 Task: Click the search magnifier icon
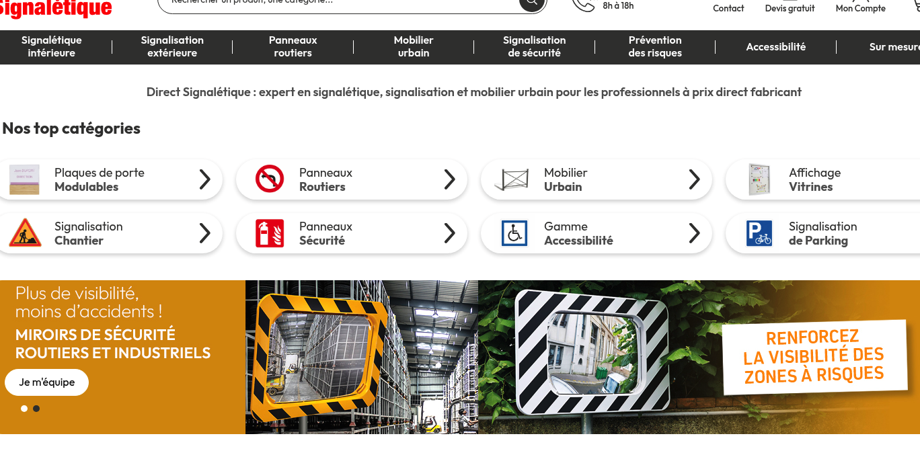[x=531, y=3]
